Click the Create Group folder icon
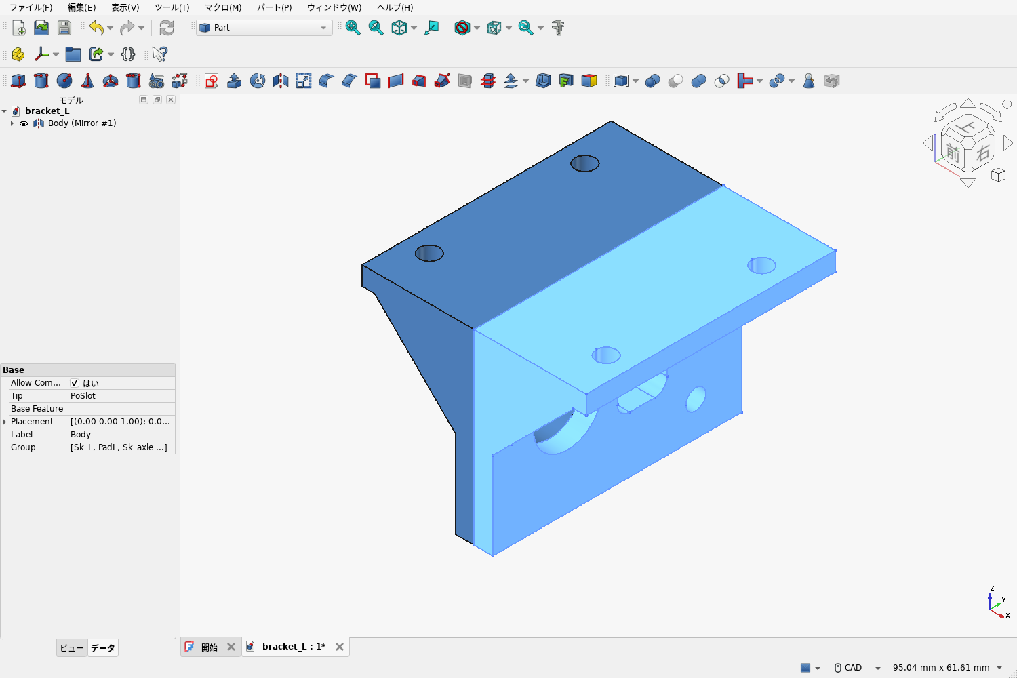The width and height of the screenshot is (1017, 678). [73, 54]
